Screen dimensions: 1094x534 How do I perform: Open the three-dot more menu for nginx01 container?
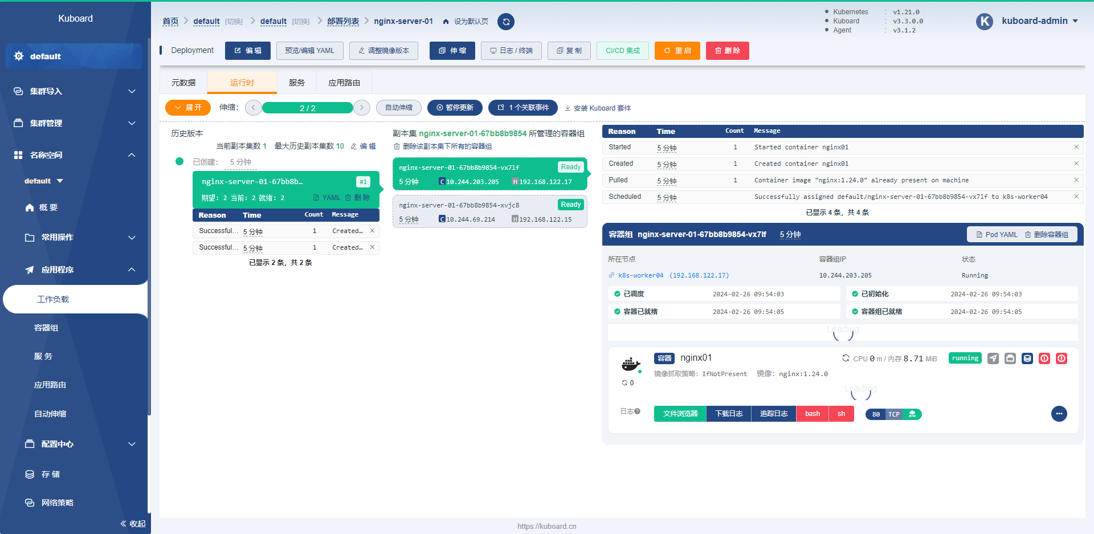(x=1059, y=414)
